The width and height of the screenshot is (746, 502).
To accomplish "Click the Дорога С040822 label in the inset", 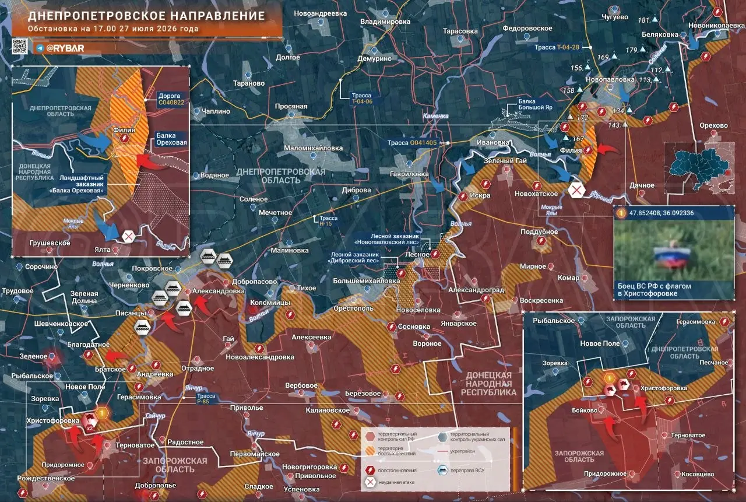I will click(171, 99).
